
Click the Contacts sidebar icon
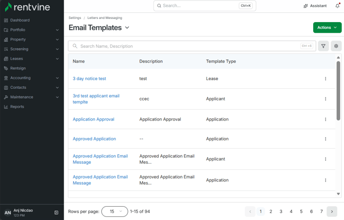click(x=6, y=87)
